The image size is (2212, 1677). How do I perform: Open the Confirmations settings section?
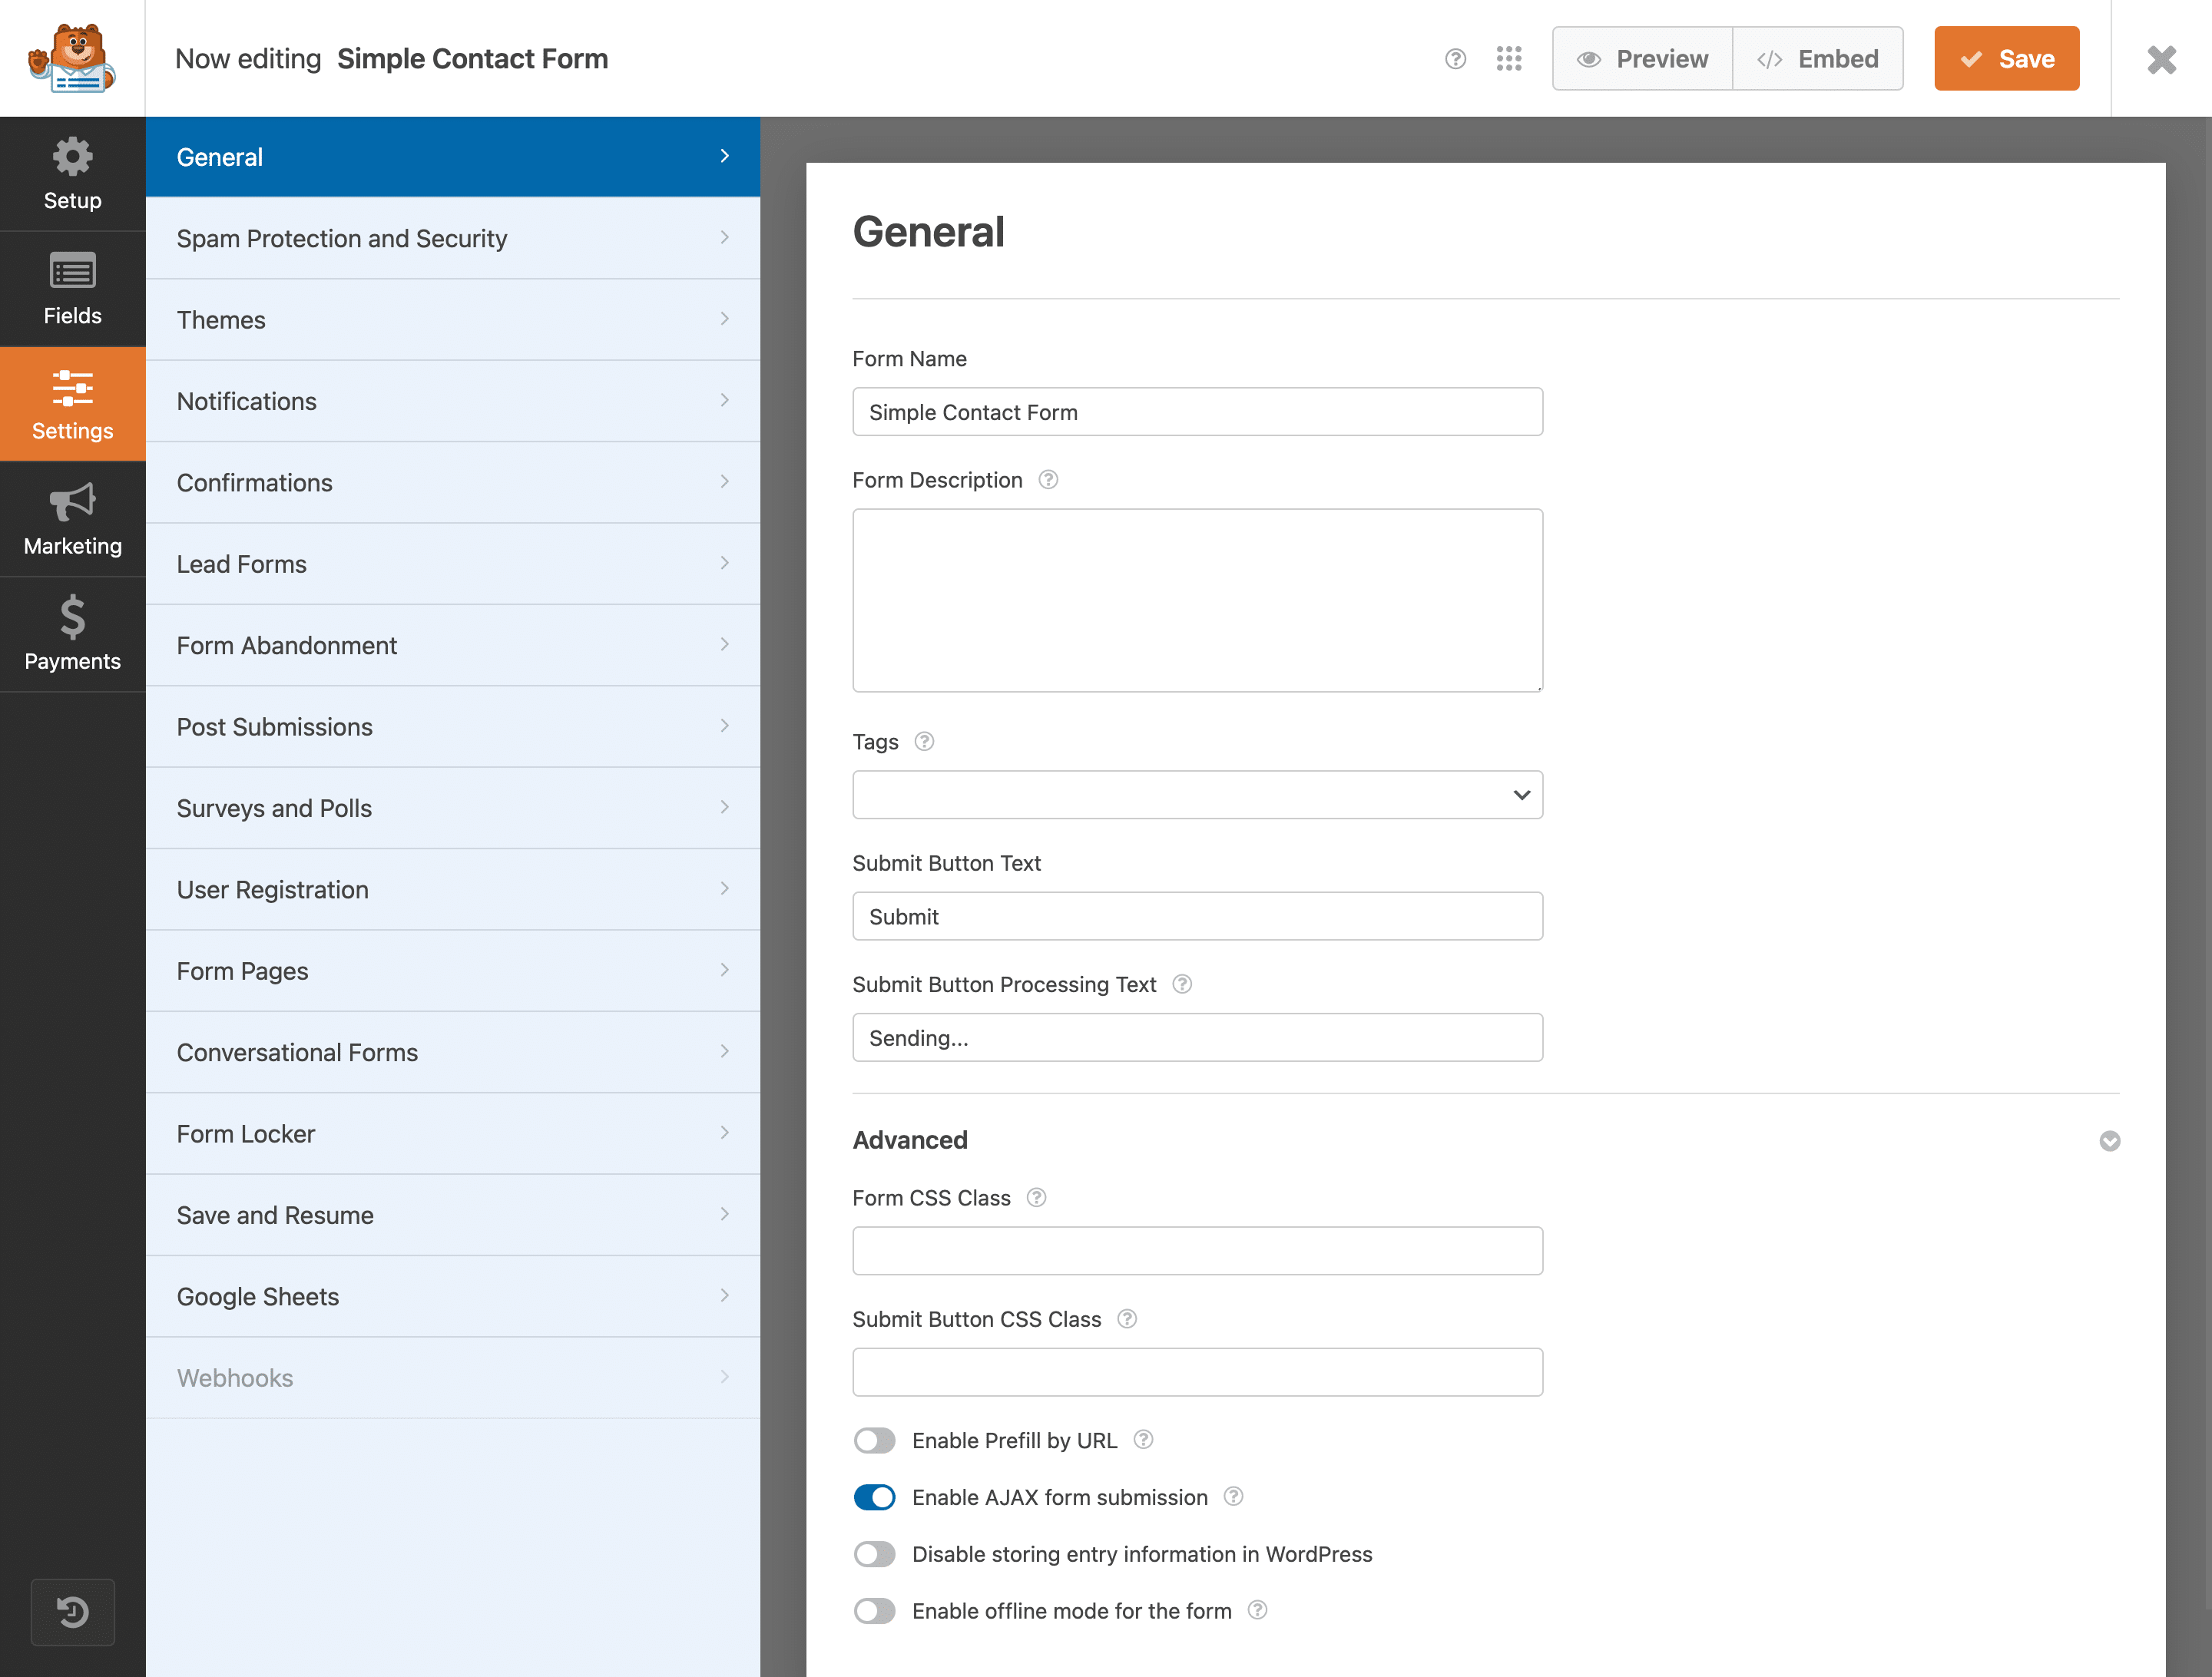point(452,483)
